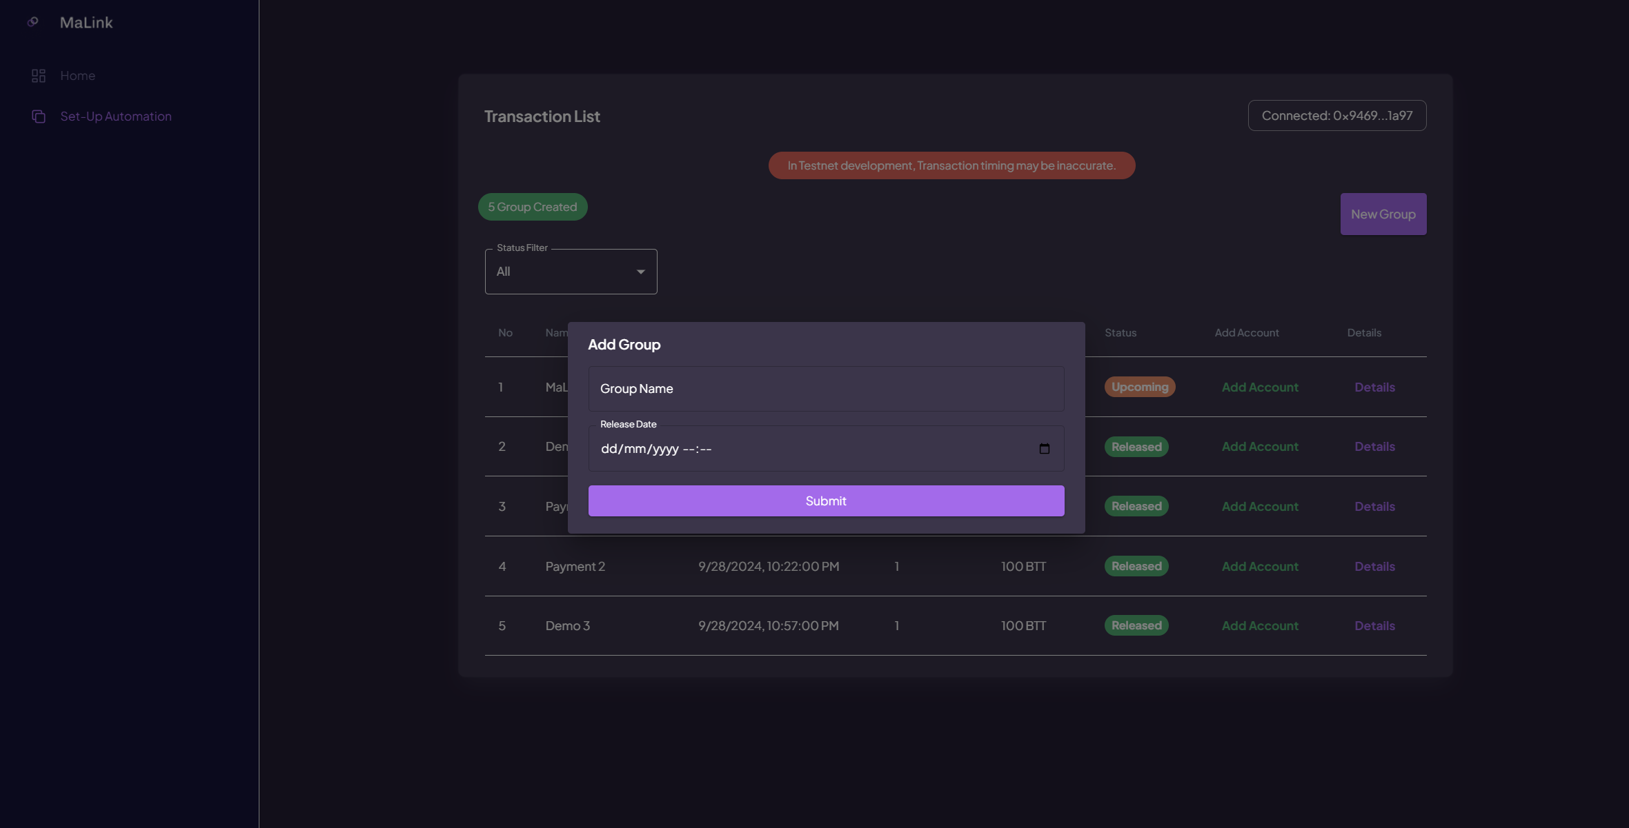Click the MaLink logo icon
The image size is (1629, 828).
(32, 22)
